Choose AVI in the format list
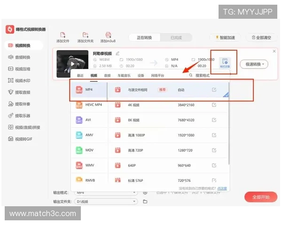The height and width of the screenshot is (225, 282). point(89,120)
